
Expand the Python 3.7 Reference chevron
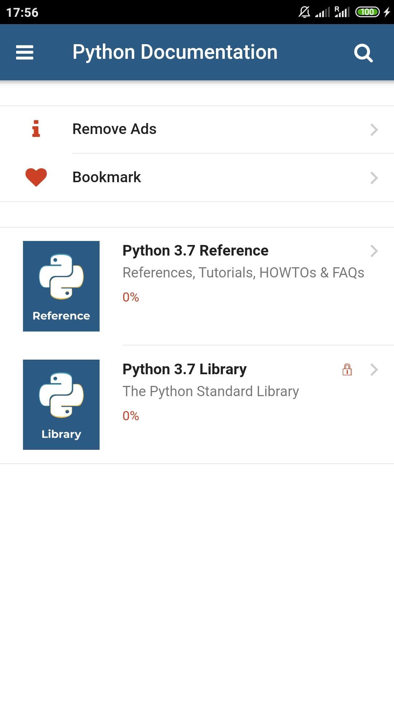click(374, 251)
